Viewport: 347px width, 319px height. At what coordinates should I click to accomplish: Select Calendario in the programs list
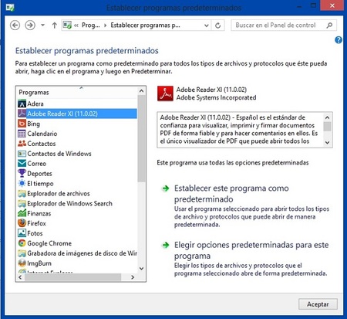click(77, 134)
